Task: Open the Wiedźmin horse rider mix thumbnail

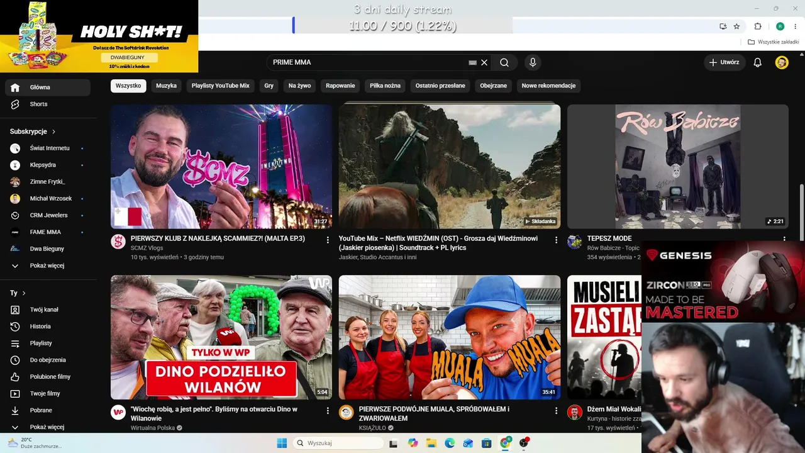Action: click(450, 167)
